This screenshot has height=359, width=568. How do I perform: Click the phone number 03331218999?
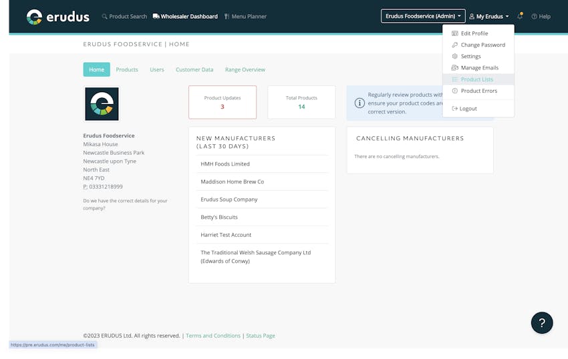106,187
